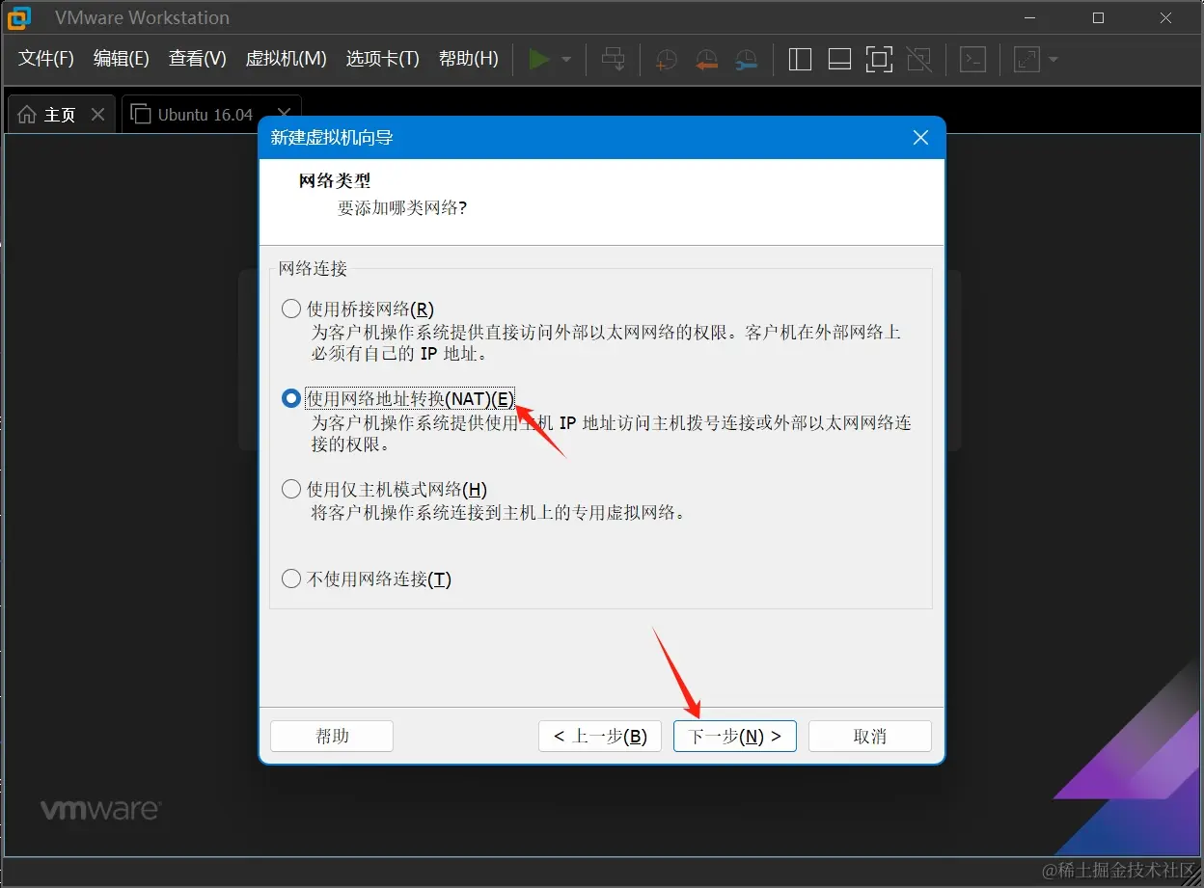Toggle the library sidebar view icon
The image size is (1204, 888).
[800, 60]
